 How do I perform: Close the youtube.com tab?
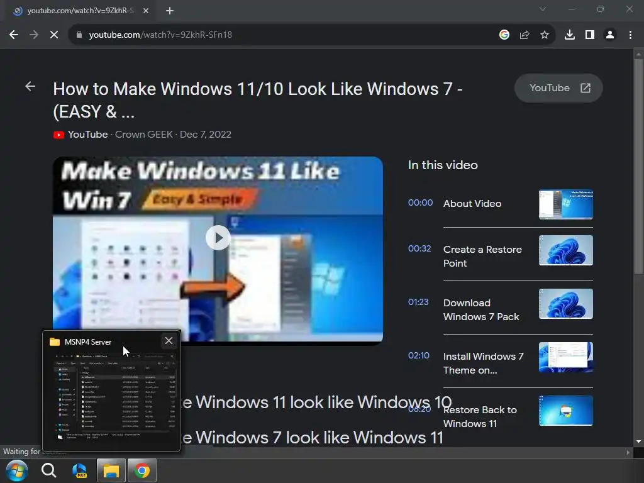tap(146, 11)
